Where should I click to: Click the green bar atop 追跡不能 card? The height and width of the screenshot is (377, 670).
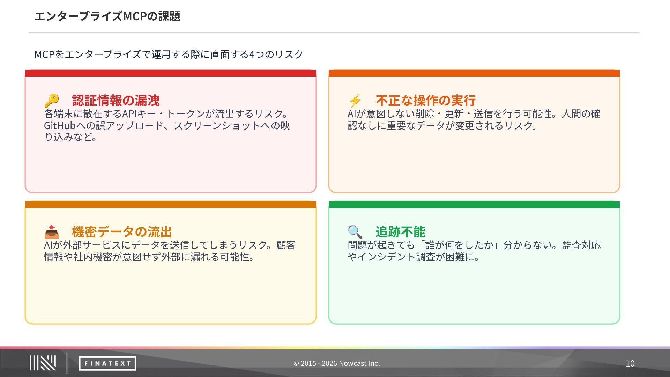[x=474, y=205]
